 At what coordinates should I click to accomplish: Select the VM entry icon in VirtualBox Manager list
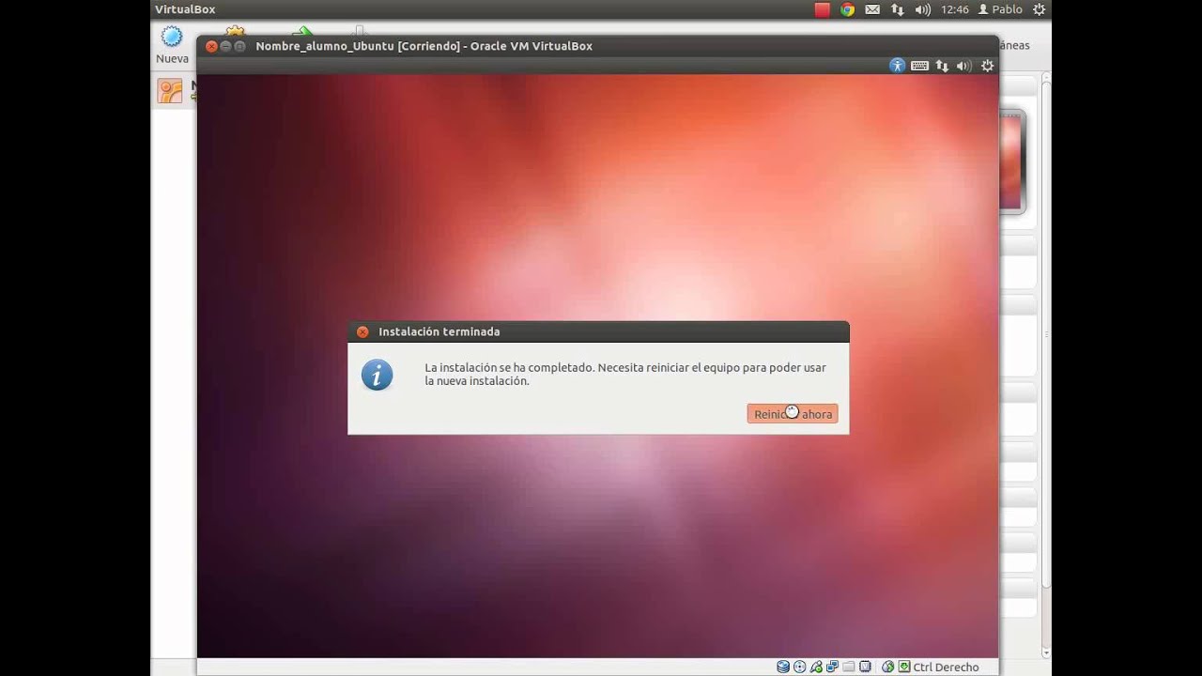(170, 91)
